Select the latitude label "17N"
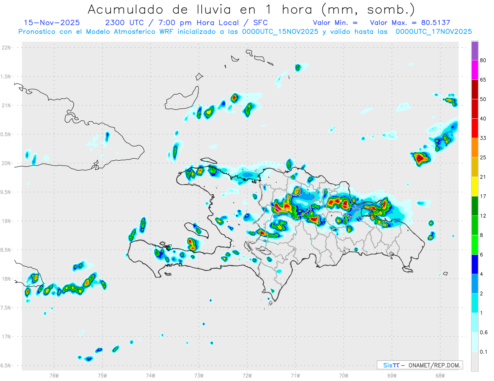Viewport: 494px width, 381px height. 7,337
